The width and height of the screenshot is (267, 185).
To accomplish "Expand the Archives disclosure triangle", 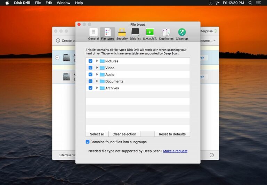I will pos(97,88).
